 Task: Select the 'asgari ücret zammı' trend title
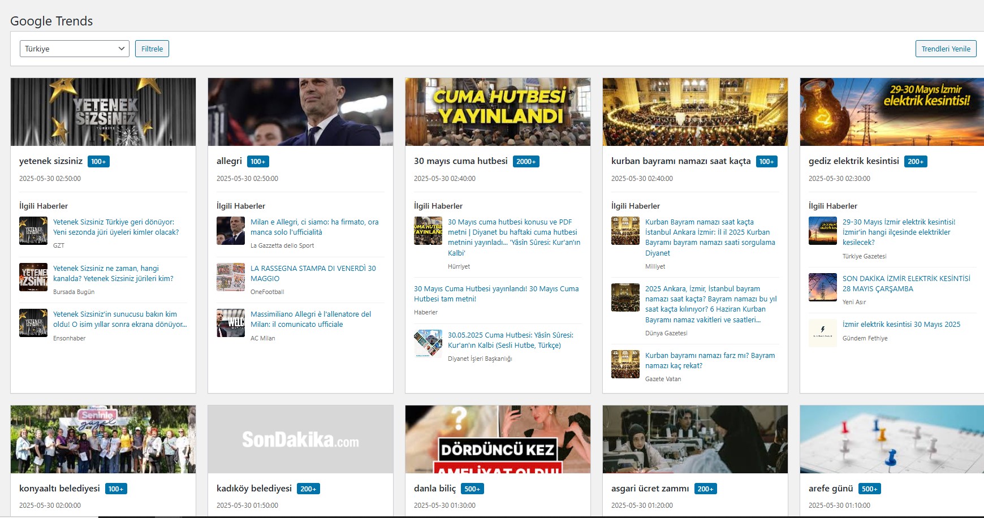point(650,489)
